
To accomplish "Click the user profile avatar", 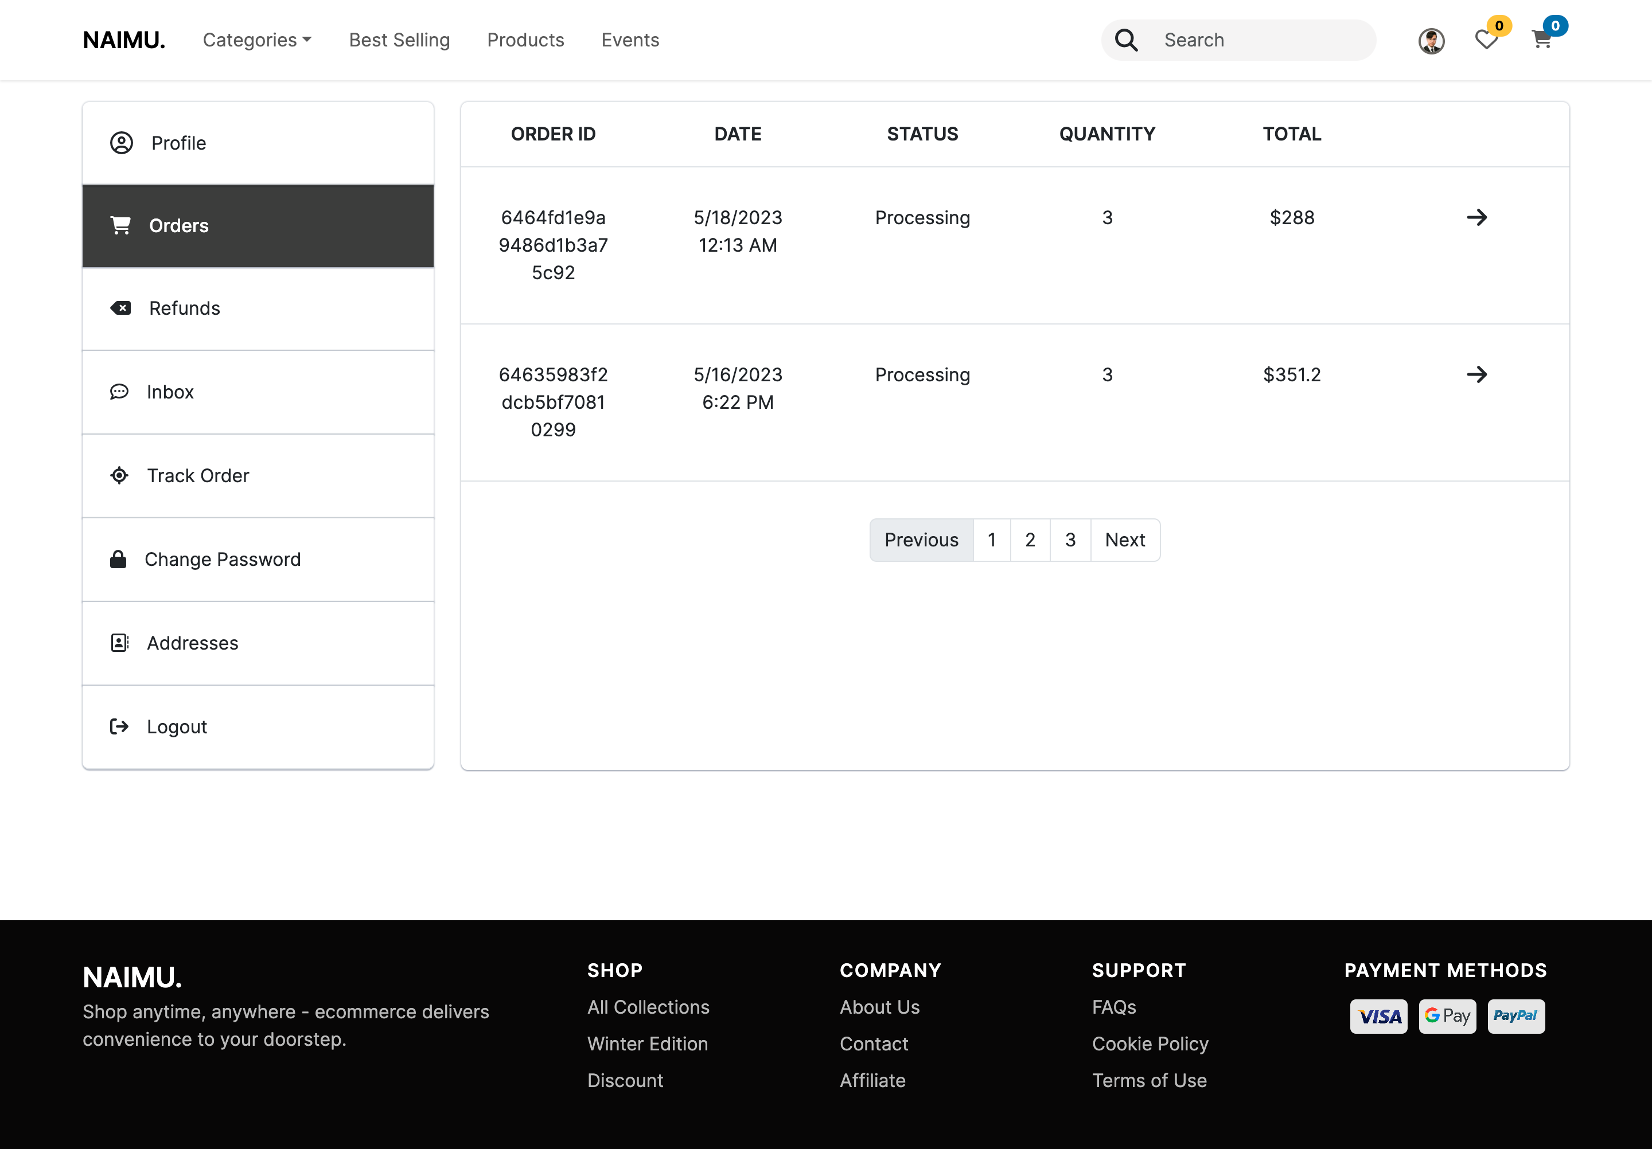I will 1431,41.
